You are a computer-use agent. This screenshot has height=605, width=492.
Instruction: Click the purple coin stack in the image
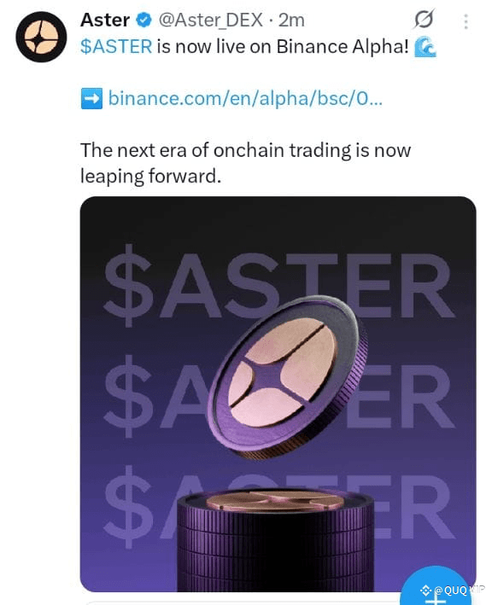275,540
